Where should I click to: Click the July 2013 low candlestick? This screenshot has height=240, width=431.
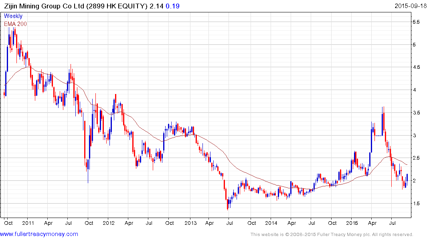point(228,204)
